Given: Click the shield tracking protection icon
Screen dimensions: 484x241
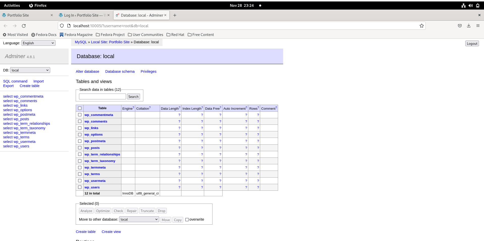Looking at the screenshot, I should pos(62,26).
